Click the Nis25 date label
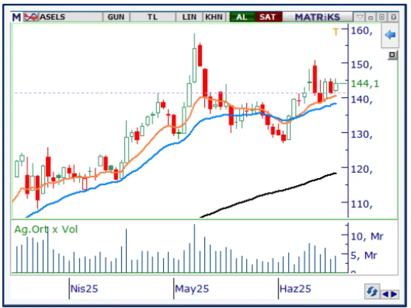This screenshot has height=308, width=411. 84,289
